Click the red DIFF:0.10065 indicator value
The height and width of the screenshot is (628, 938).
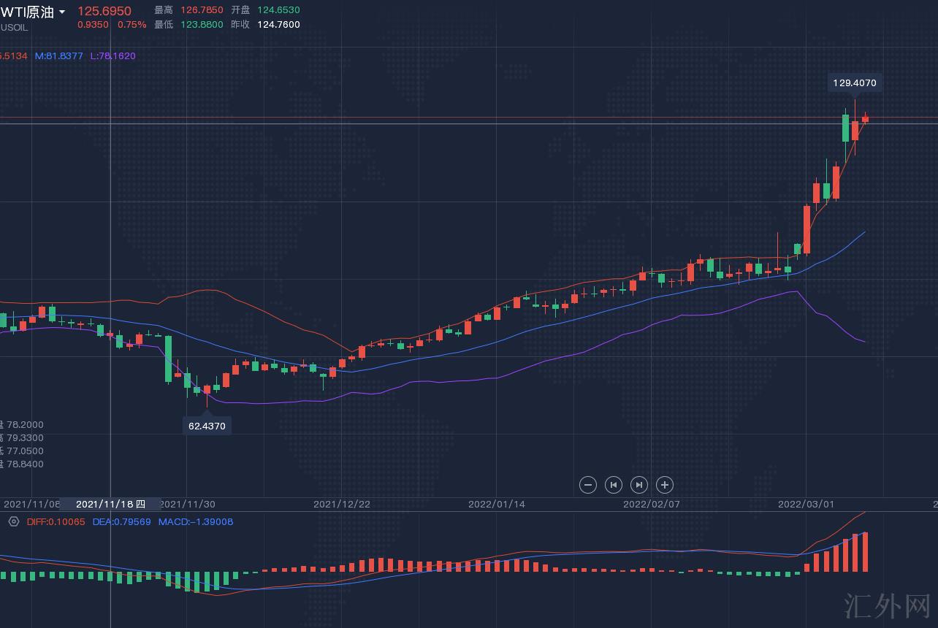[56, 521]
